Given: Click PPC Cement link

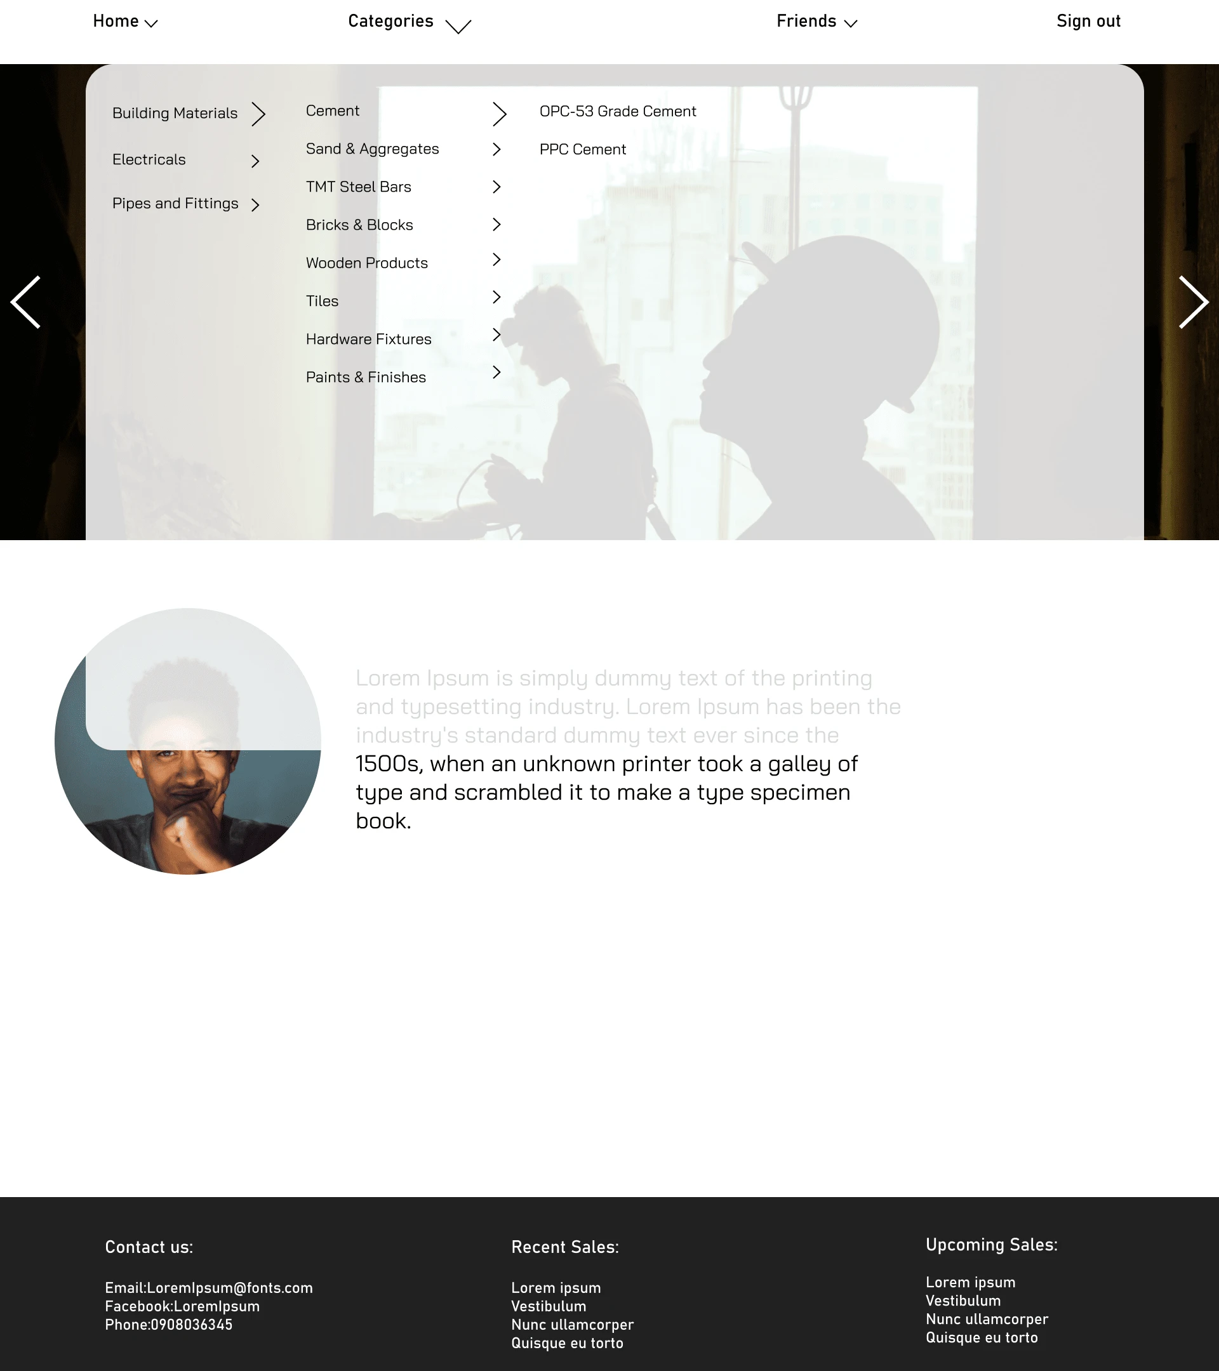Looking at the screenshot, I should pyautogui.click(x=582, y=149).
